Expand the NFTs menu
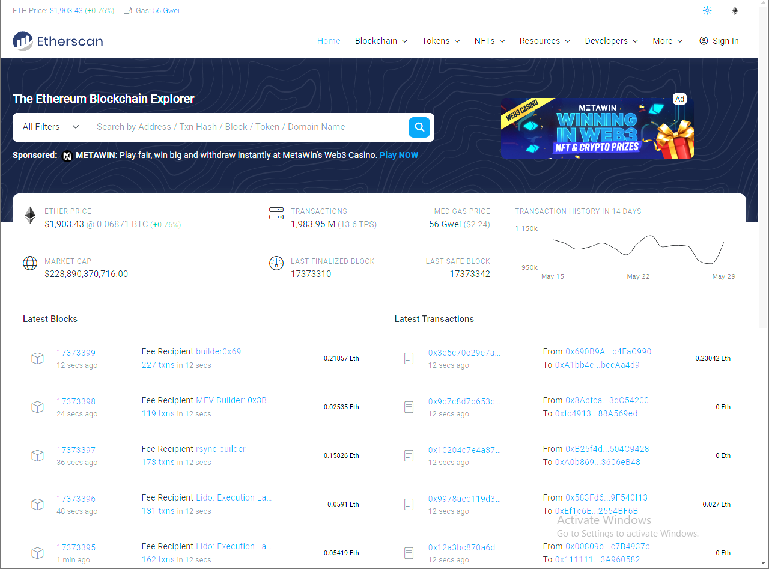769x569 pixels. point(490,41)
